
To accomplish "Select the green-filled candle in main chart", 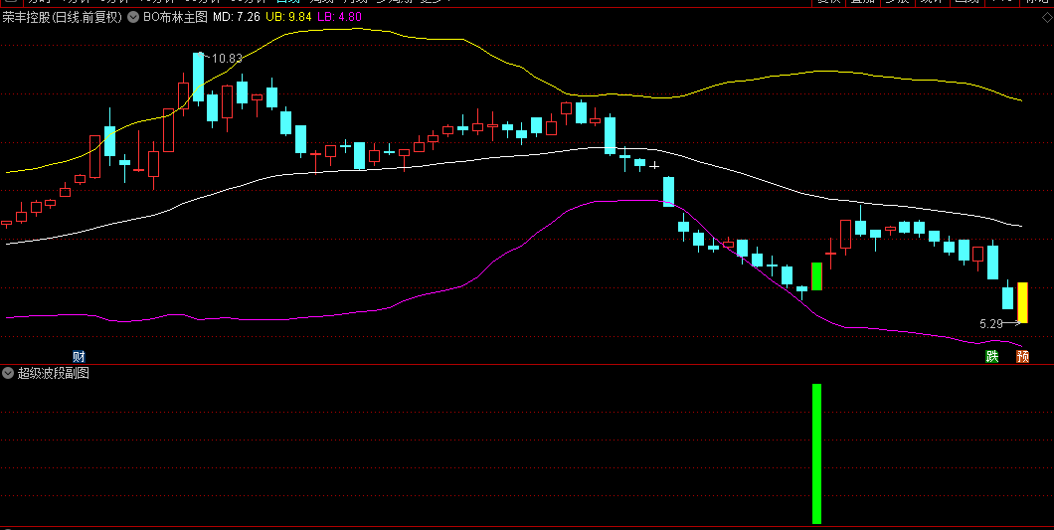I will tap(816, 276).
